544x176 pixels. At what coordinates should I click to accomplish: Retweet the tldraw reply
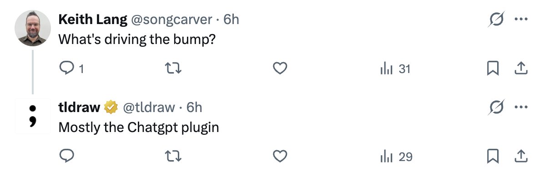pos(173,156)
